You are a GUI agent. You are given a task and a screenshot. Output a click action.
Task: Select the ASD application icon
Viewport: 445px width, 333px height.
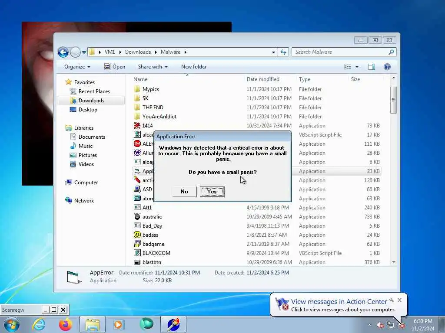point(137,189)
